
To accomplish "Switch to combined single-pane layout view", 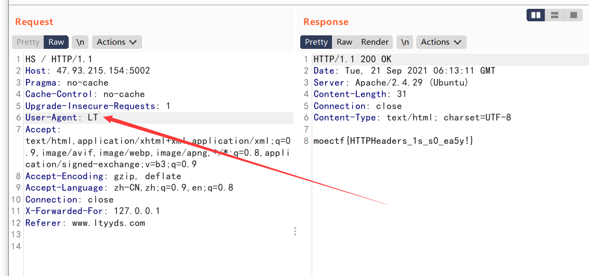I will click(x=573, y=15).
